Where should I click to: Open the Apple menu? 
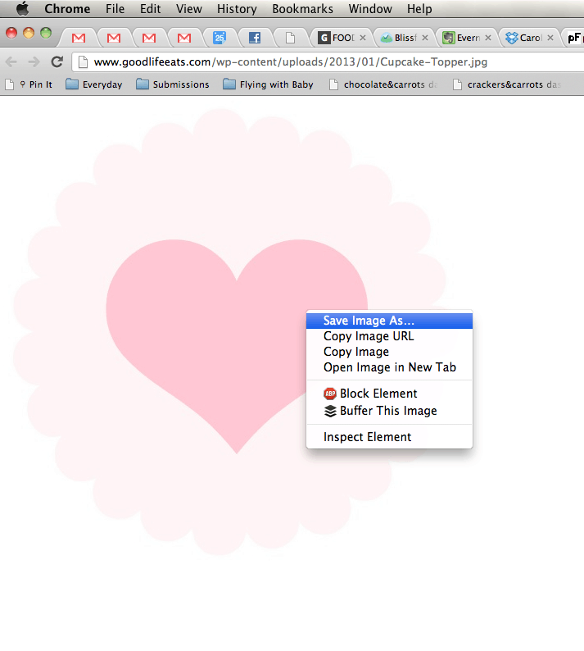[x=22, y=9]
